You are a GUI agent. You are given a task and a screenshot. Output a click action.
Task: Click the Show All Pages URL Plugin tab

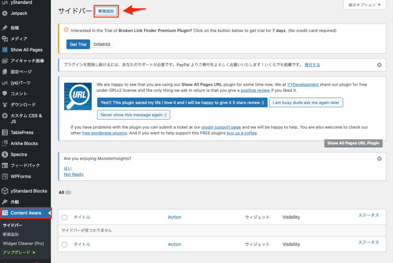(353, 143)
